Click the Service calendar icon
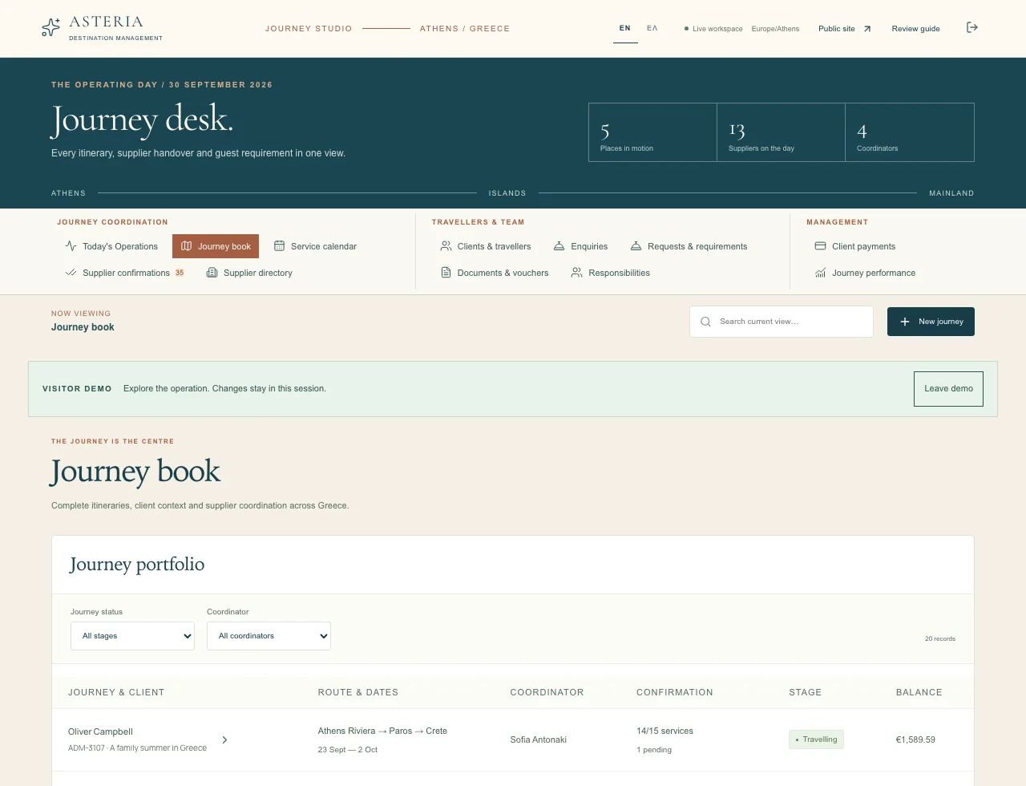The width and height of the screenshot is (1026, 786). coord(280,246)
